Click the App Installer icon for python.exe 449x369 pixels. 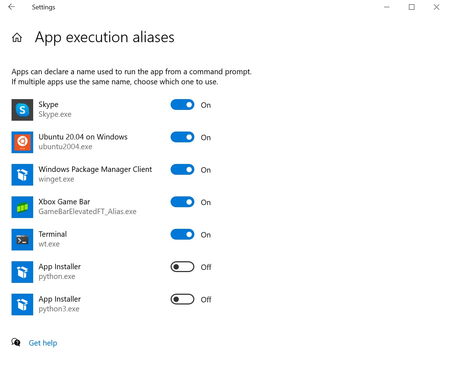click(22, 272)
